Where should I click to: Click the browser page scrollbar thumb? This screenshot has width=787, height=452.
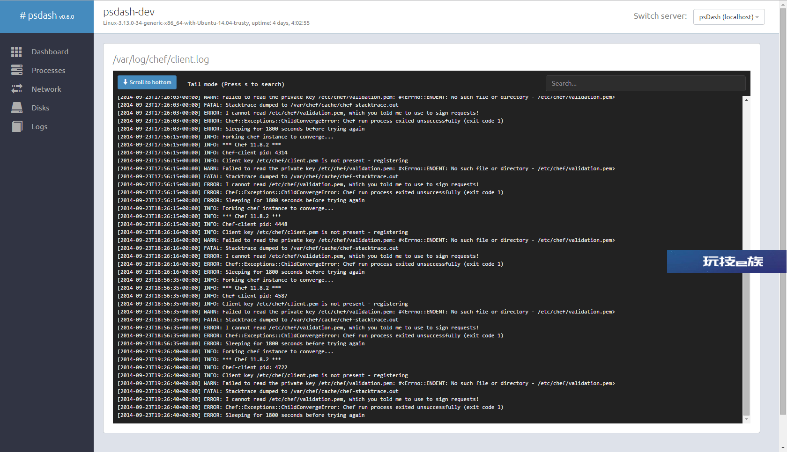click(783, 211)
